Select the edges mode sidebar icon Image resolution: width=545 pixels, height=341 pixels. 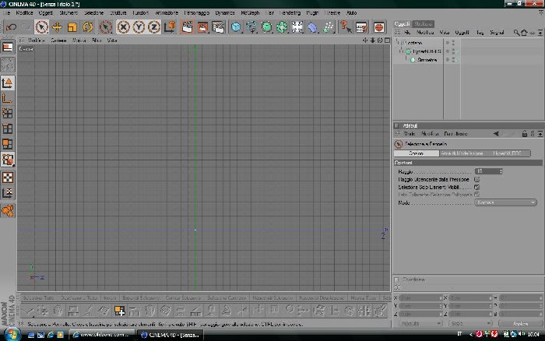point(7,129)
